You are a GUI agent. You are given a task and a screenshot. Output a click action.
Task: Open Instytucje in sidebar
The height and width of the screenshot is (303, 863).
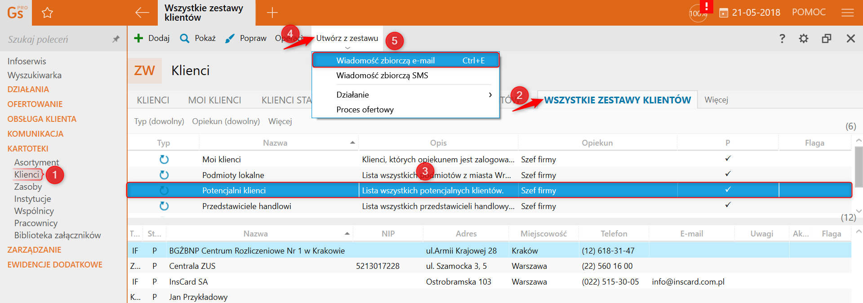coord(32,199)
